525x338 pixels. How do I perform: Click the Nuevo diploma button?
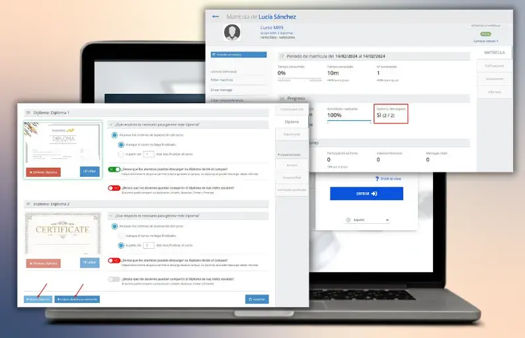click(x=38, y=299)
